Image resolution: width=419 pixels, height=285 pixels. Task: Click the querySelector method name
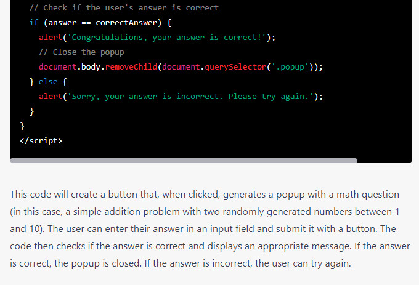pyautogui.click(x=235, y=66)
